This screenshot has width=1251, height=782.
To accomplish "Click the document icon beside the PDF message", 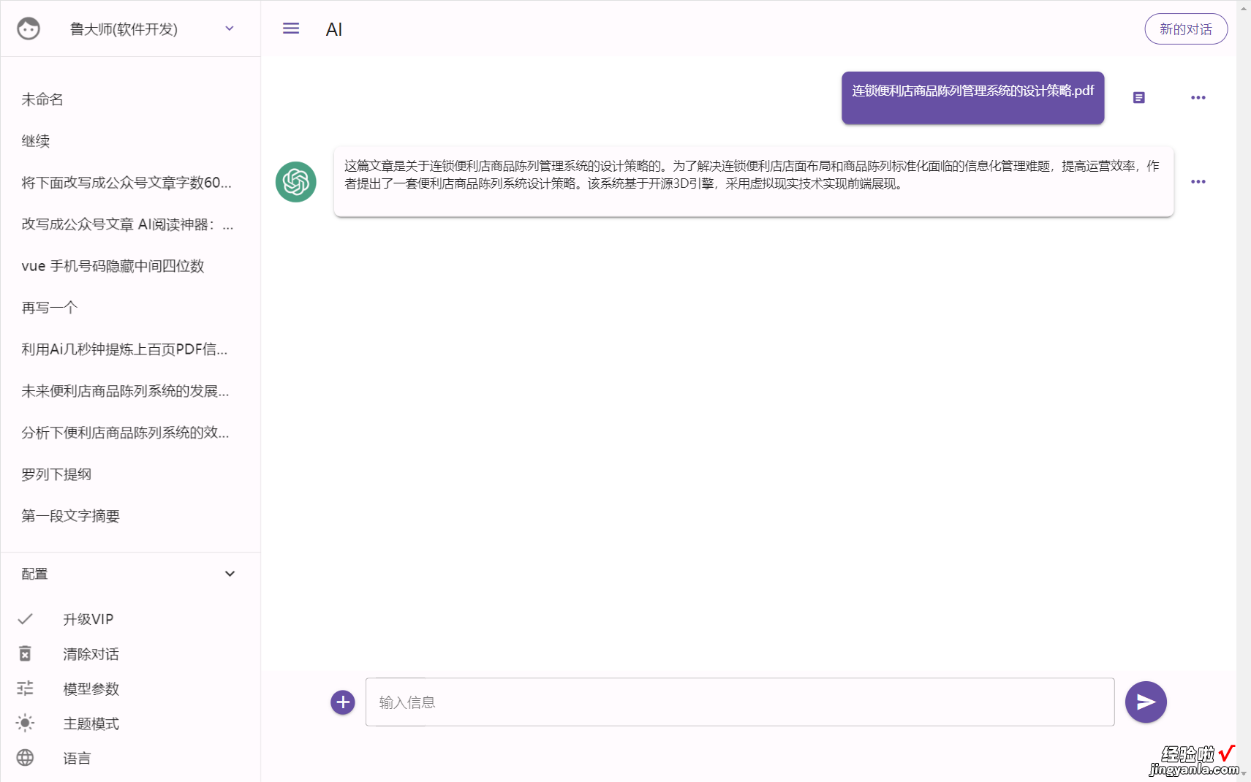I will click(1138, 97).
